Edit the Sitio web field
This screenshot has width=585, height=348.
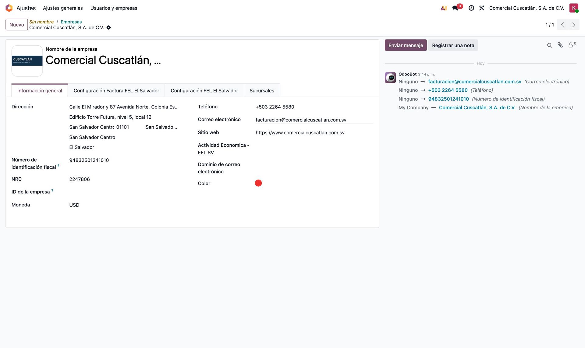coord(314,133)
